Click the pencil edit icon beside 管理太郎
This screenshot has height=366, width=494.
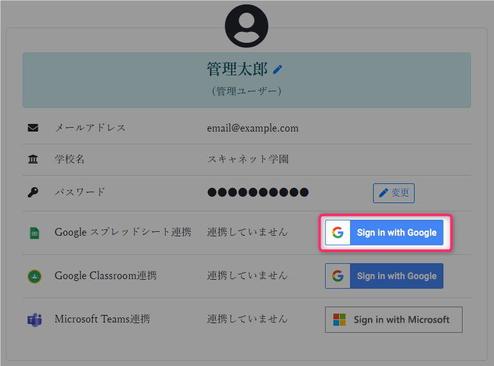click(277, 70)
